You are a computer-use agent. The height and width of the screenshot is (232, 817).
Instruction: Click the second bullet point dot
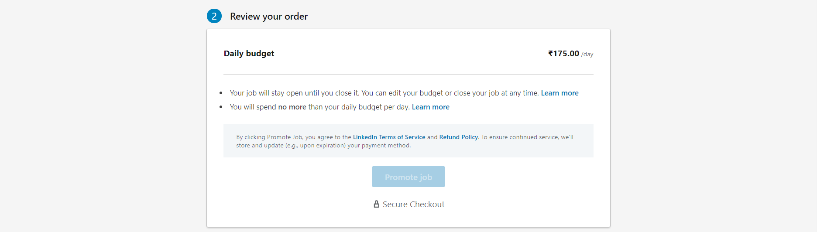[221, 107]
